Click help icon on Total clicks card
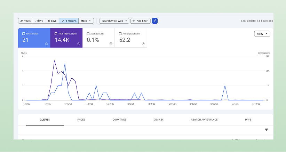The height and width of the screenshot is (152, 286). click(46, 44)
